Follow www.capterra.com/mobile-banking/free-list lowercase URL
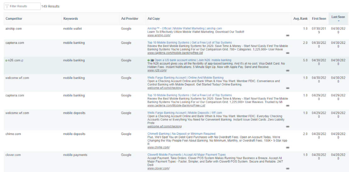 click(175, 53)
